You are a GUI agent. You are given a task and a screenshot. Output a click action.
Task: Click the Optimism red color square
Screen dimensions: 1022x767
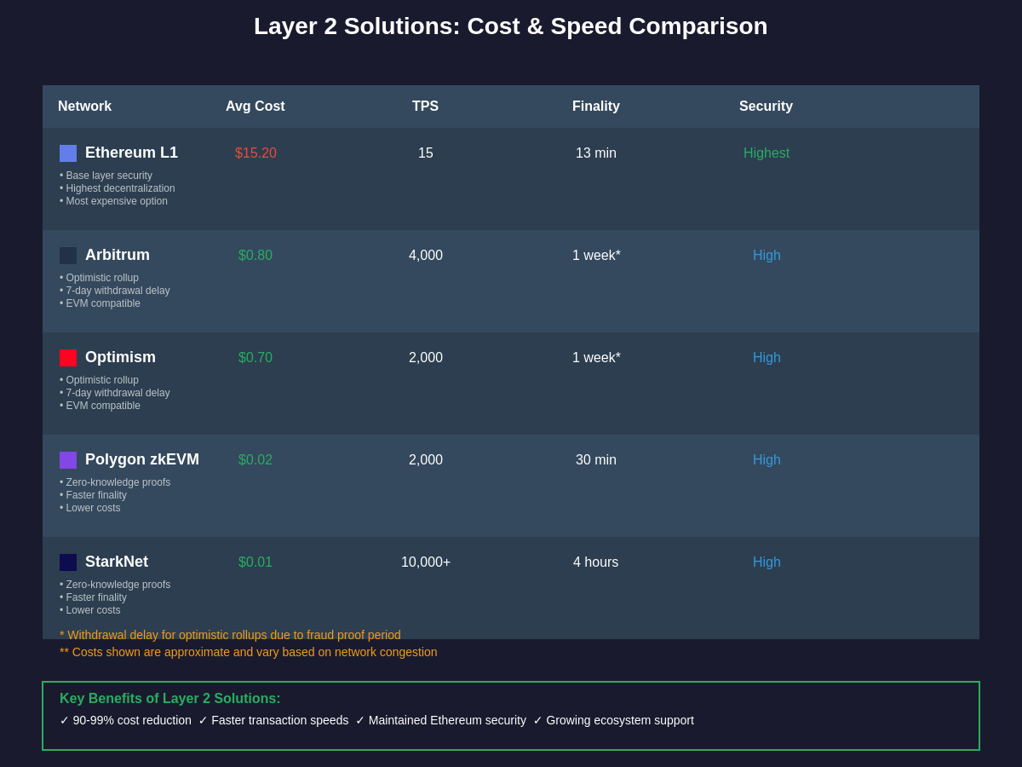pyautogui.click(x=68, y=358)
